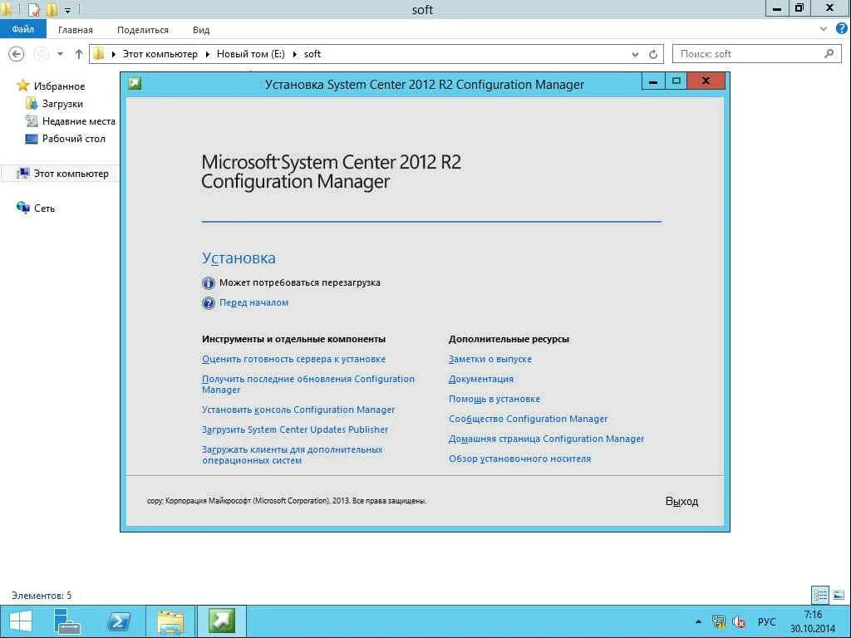Click Загружать клиенты для дополнительных операционных систем
Viewport: 851px width, 638px height.
pos(292,454)
